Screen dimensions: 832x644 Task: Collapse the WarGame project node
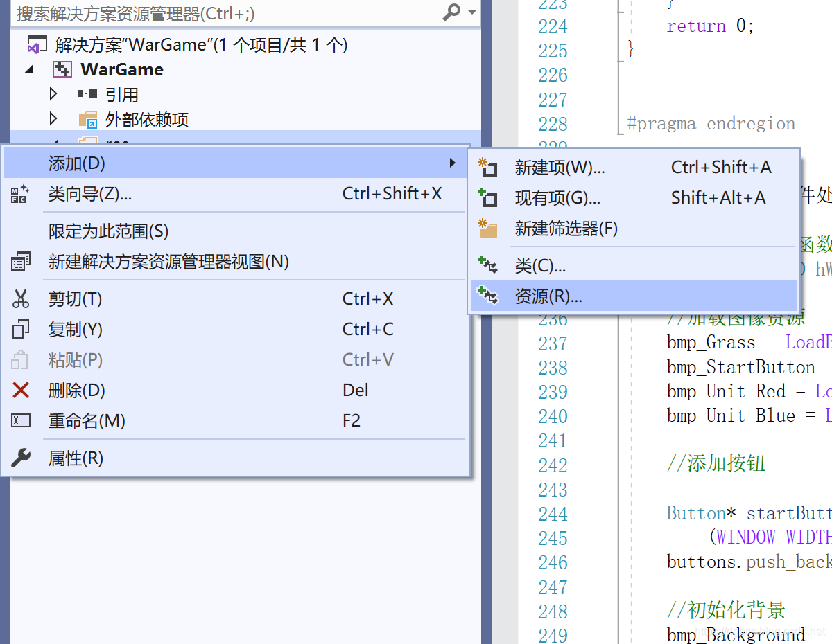coord(29,70)
